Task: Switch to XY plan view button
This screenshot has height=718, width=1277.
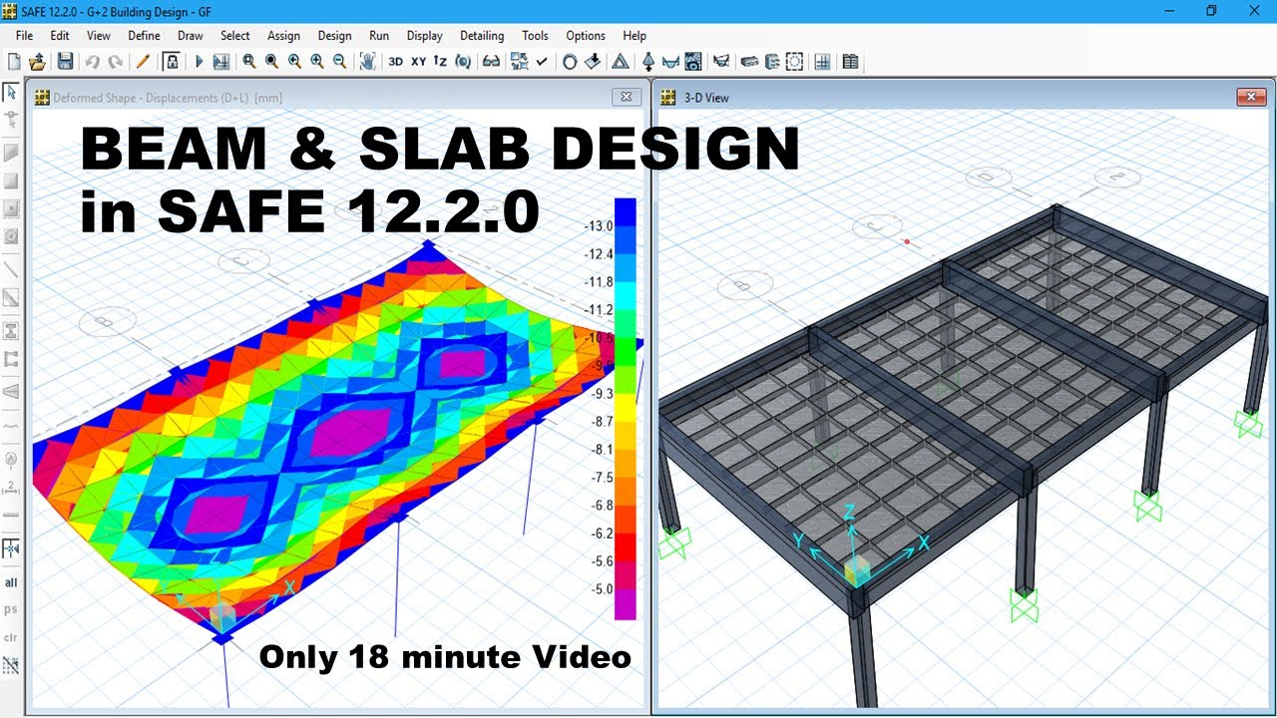Action: tap(418, 62)
